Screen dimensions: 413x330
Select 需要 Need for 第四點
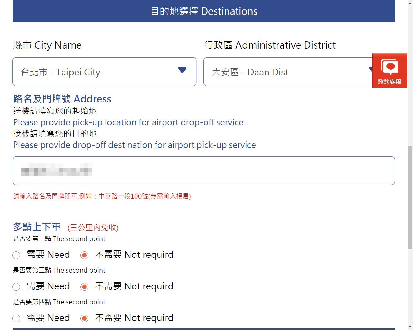click(16, 318)
